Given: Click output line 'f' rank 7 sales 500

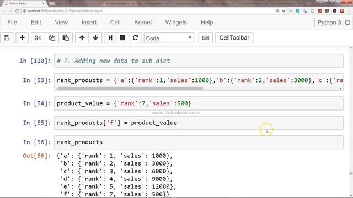Looking at the screenshot, I should tap(115, 194).
